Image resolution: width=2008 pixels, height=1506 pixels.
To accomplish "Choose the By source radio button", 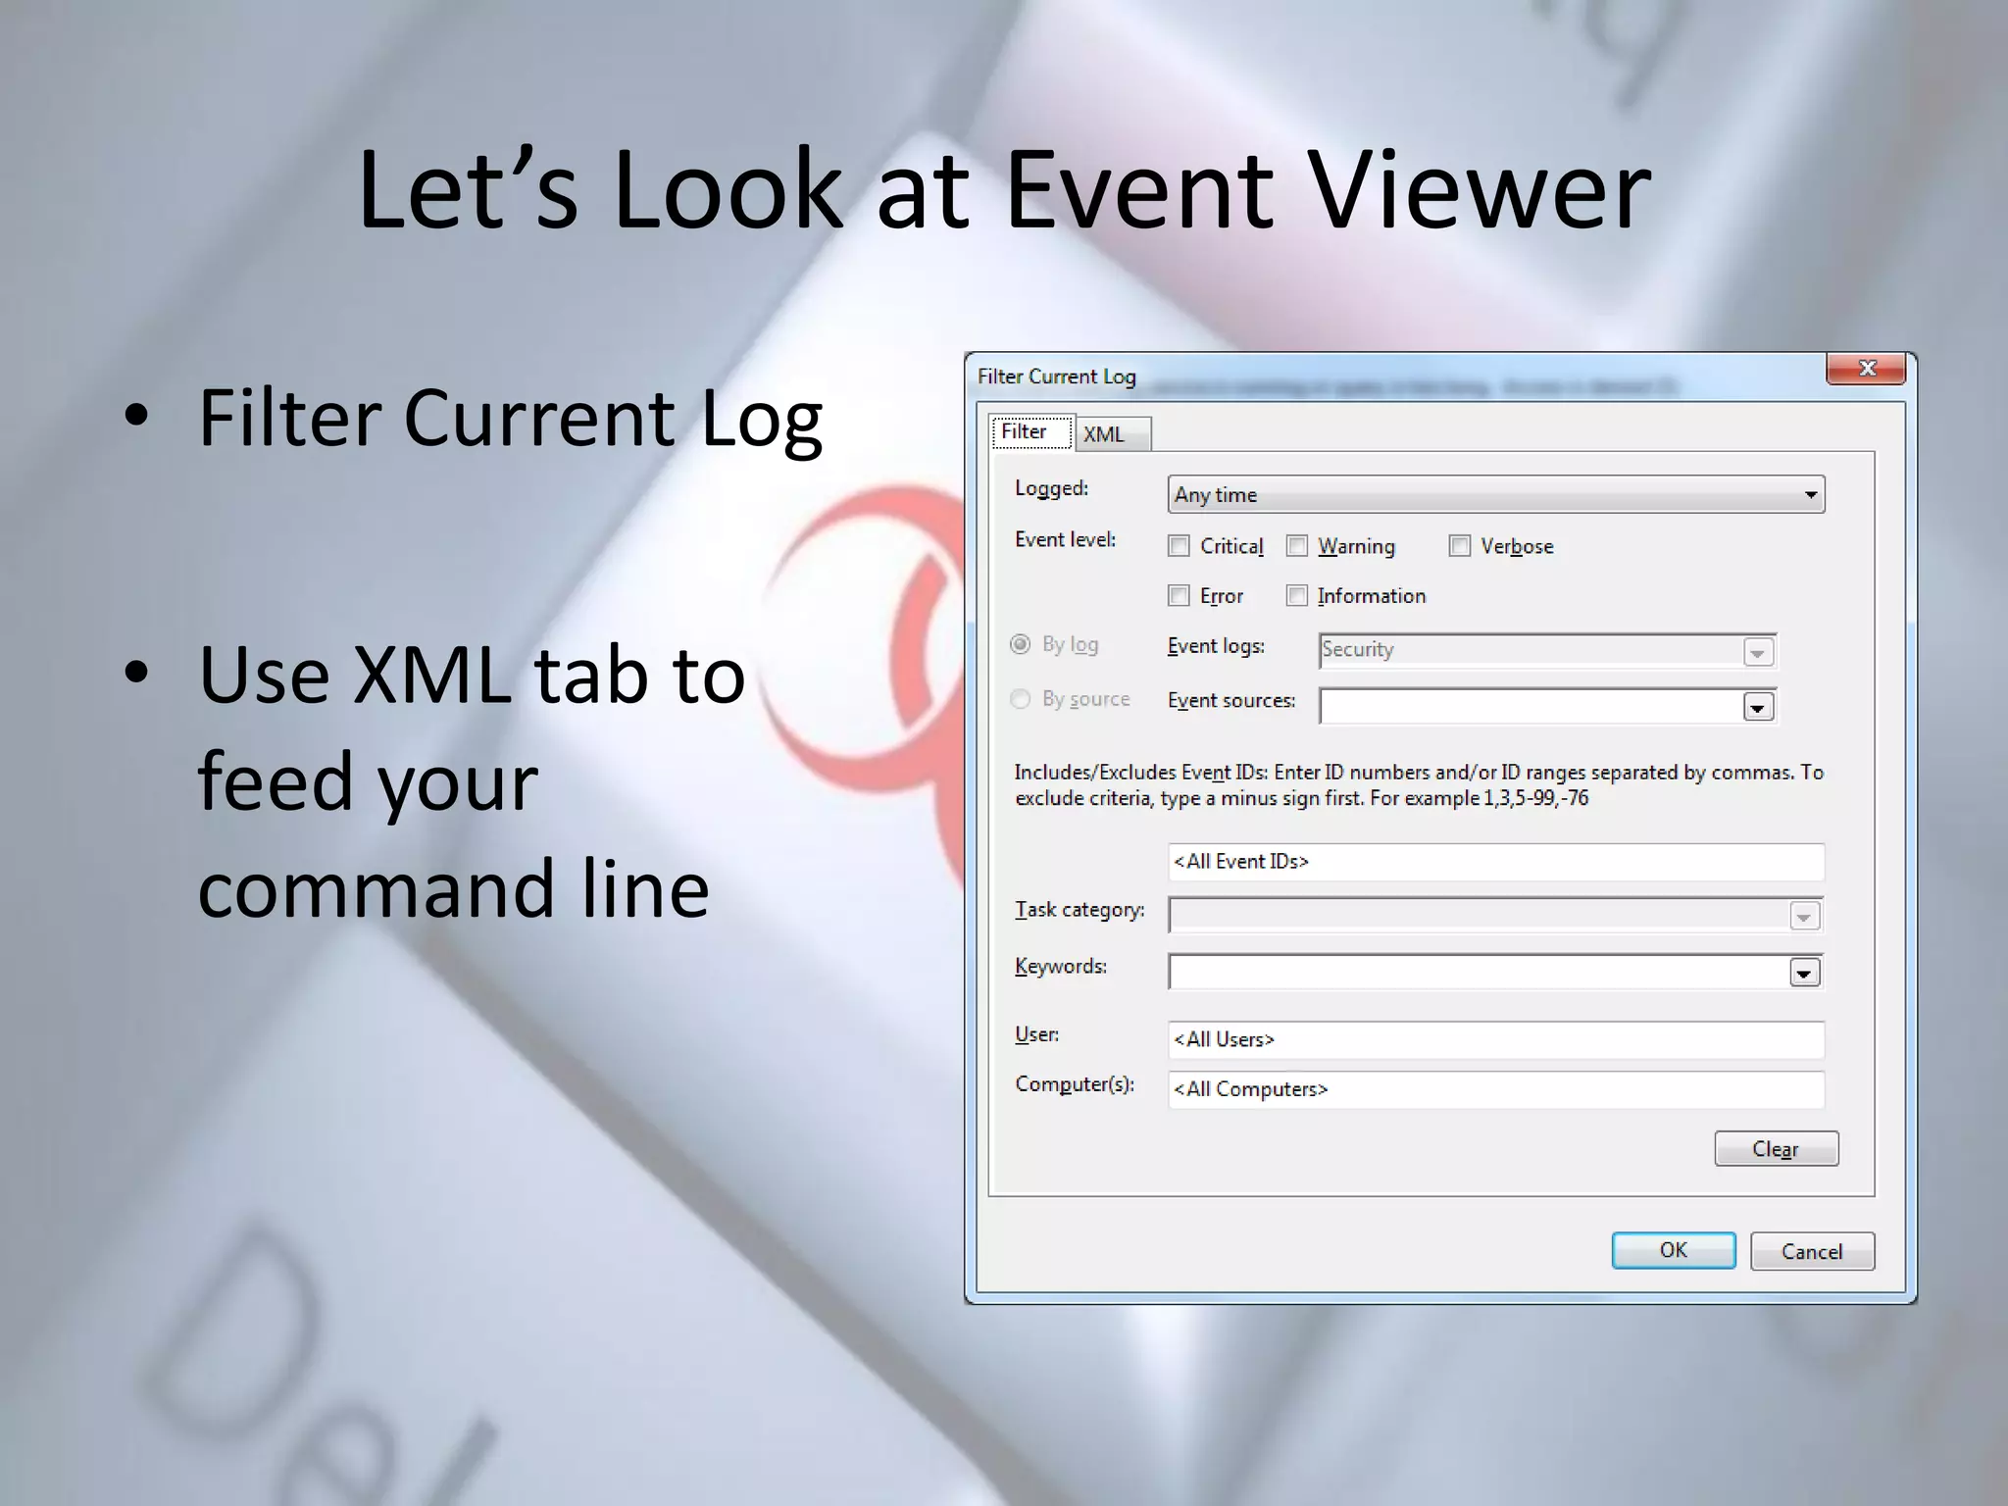I will (x=1021, y=699).
